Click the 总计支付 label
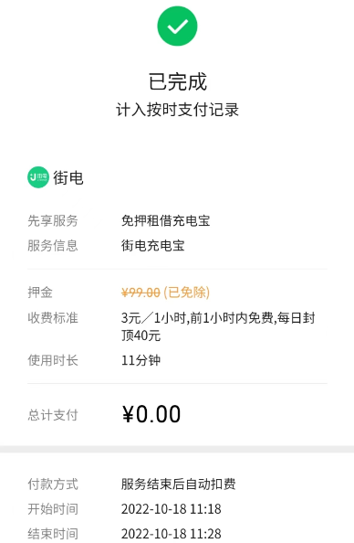 point(53,415)
